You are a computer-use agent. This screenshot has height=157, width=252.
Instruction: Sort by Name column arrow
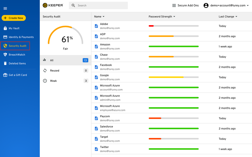click(104, 17)
